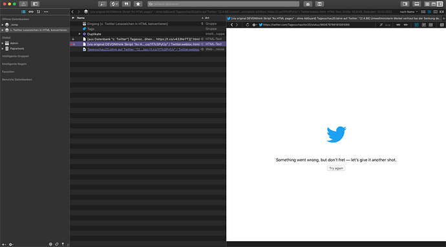Select the Twitter document tab
This screenshot has width=446, height=247.
[x=334, y=19]
